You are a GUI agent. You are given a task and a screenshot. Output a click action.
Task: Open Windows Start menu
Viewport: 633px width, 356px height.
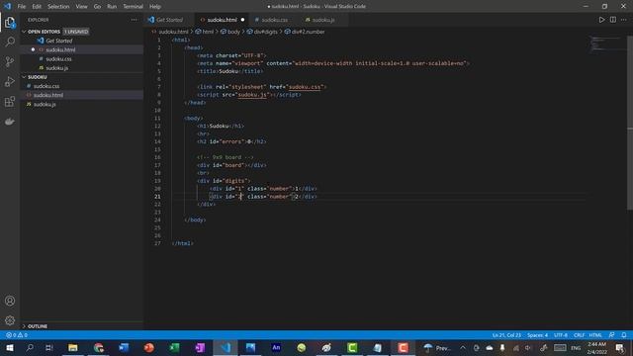tap(9, 347)
